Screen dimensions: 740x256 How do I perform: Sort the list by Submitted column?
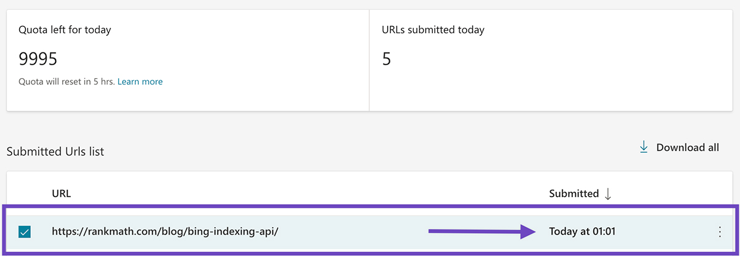point(574,193)
